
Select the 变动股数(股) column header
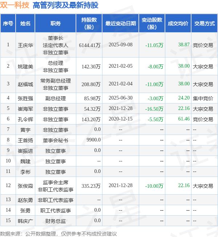[x=152, y=24]
